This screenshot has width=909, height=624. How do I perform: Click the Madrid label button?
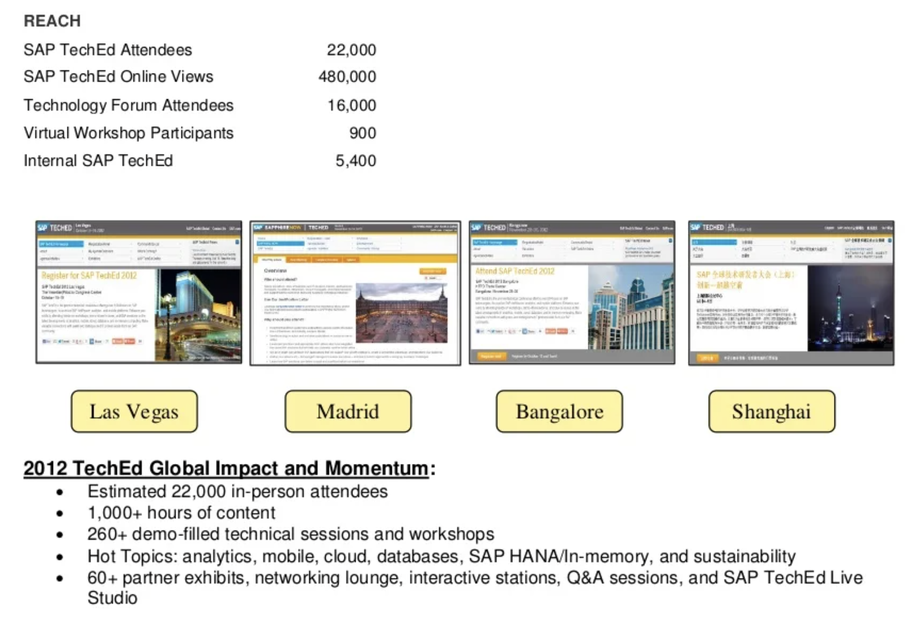348,411
